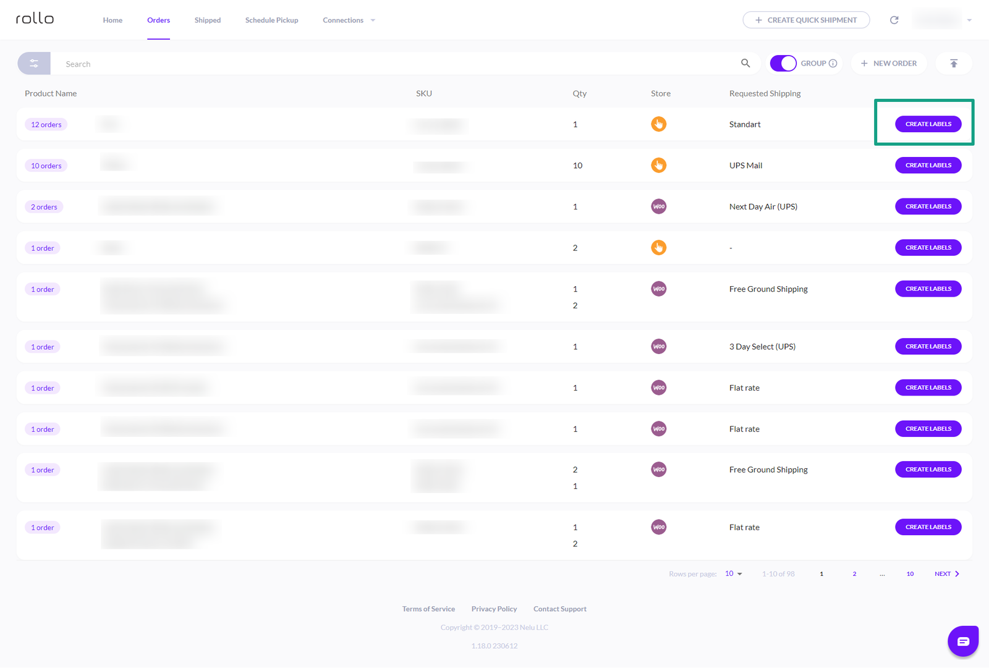
Task: Click the refresh icon in the header
Action: (894, 20)
